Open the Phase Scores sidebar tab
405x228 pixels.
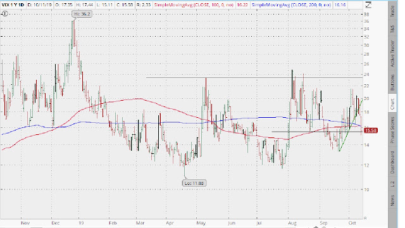[x=392, y=130]
